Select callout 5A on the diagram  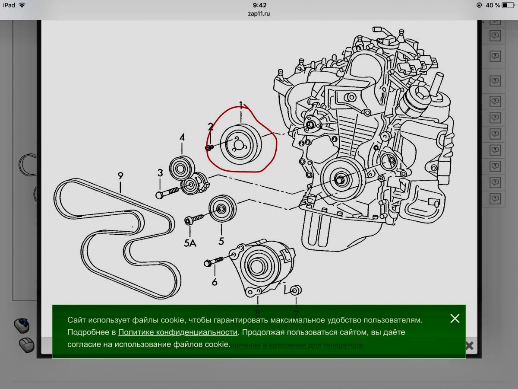pos(190,243)
